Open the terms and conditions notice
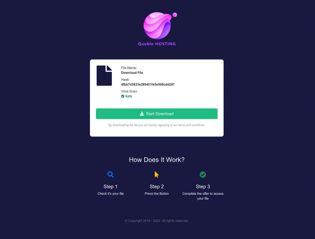Image resolution: width=315 pixels, height=239 pixels. click(156, 125)
